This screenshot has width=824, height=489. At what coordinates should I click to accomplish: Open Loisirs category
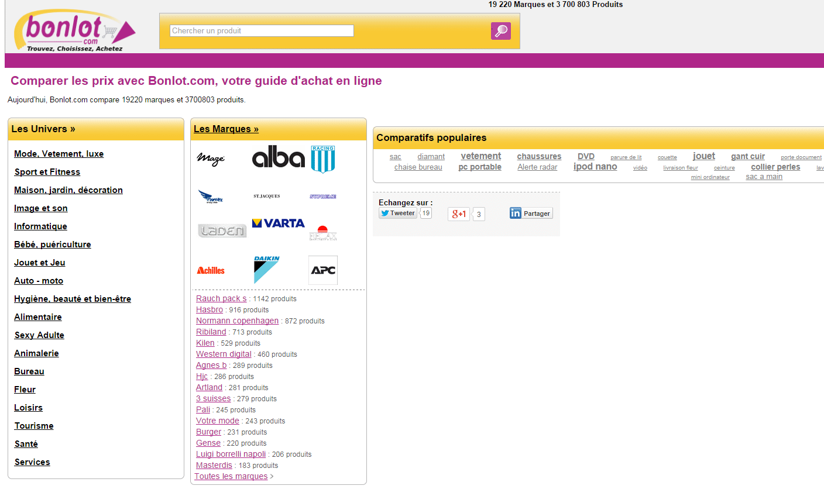pyautogui.click(x=29, y=408)
